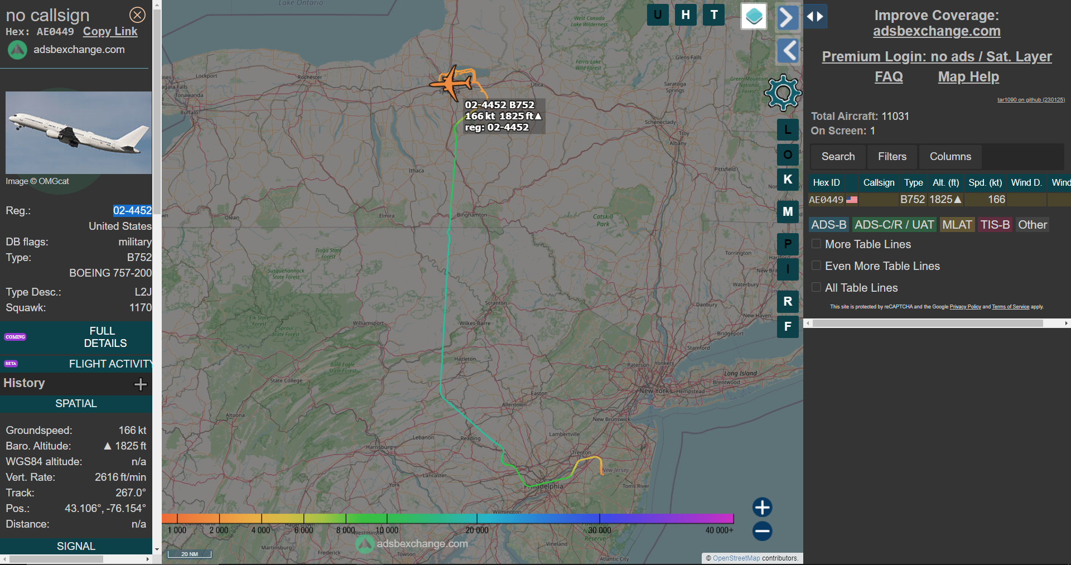This screenshot has width=1071, height=565.
Task: Toggle the ADS-C/R / UAT source filter
Action: [x=894, y=225]
